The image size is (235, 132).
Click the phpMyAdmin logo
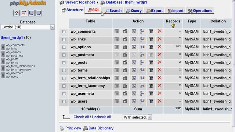pos(28,3)
